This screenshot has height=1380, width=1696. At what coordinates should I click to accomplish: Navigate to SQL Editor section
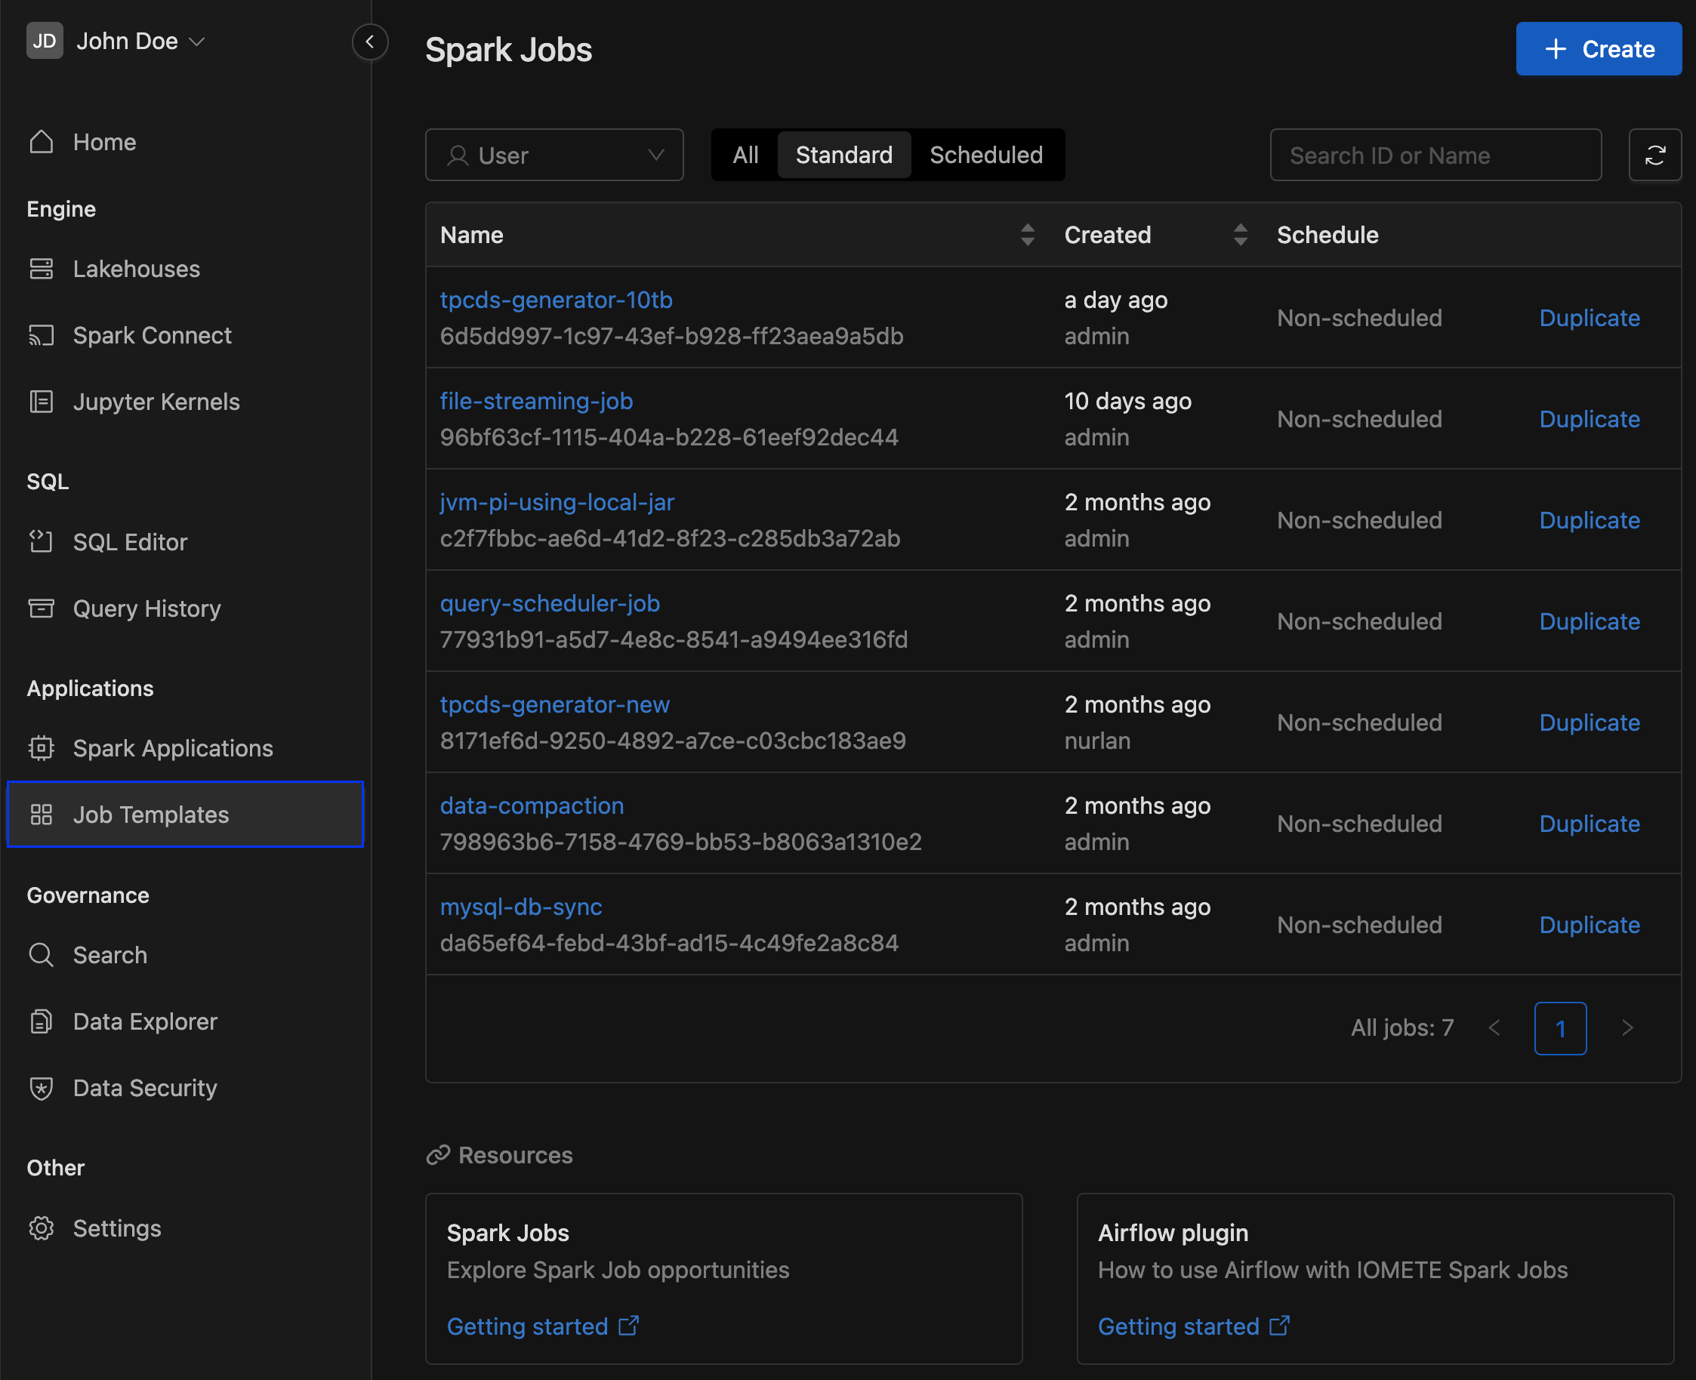pos(130,541)
